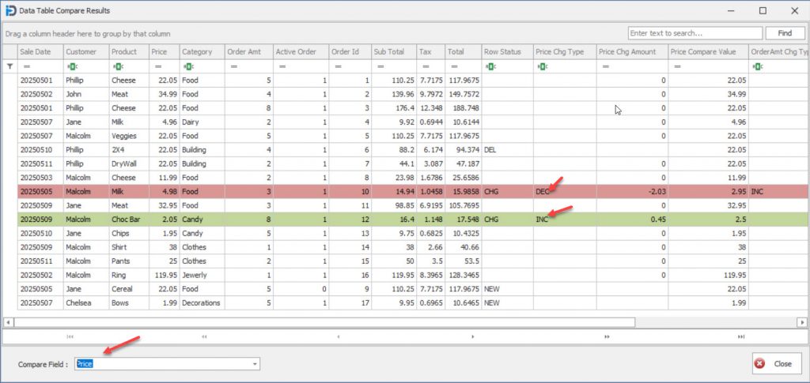Click the Price column equals filter icon

[157, 67]
